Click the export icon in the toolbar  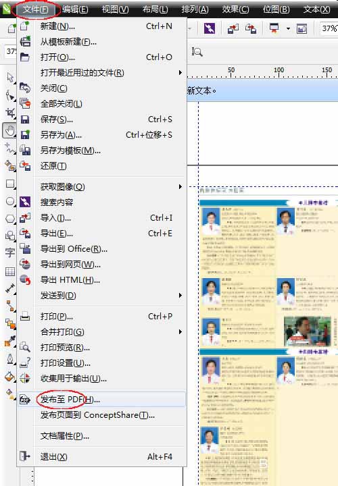pyautogui.click(x=251, y=28)
